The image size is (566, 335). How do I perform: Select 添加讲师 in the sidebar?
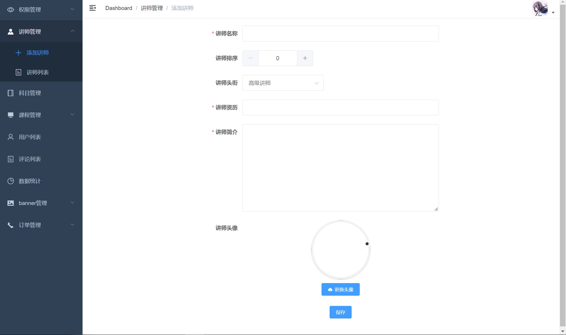(37, 53)
